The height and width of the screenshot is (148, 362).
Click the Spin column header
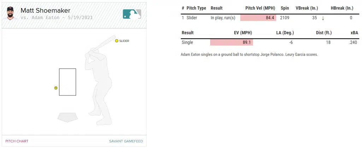pyautogui.click(x=285, y=8)
